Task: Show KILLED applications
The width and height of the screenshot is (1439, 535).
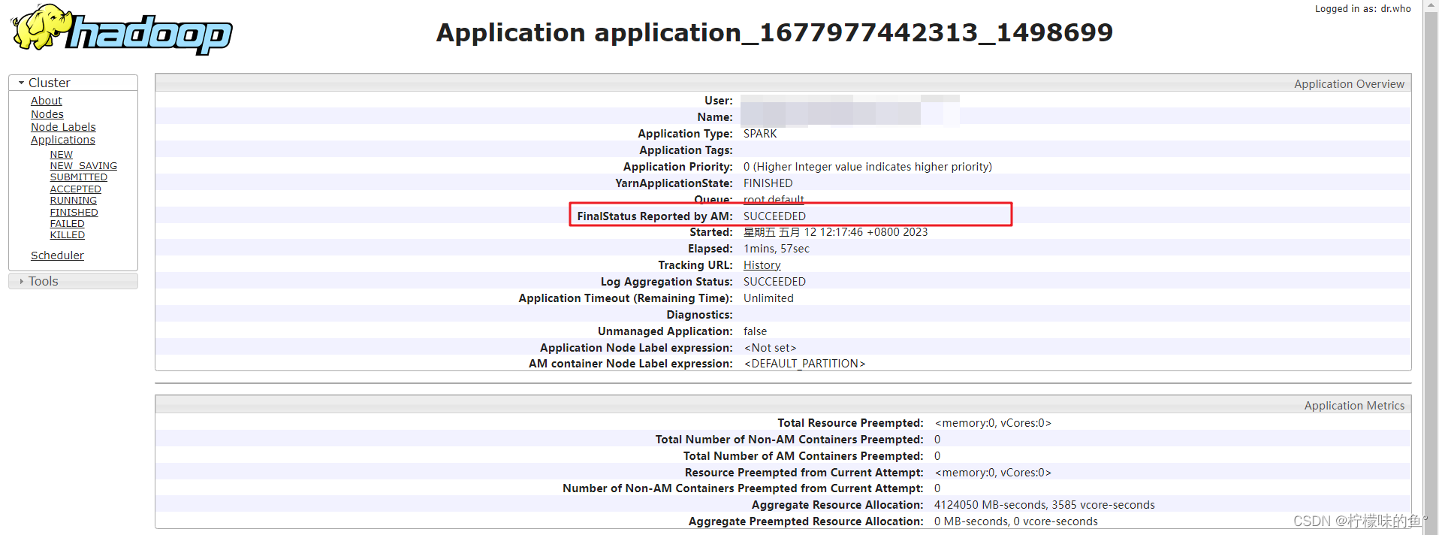Action: (68, 235)
